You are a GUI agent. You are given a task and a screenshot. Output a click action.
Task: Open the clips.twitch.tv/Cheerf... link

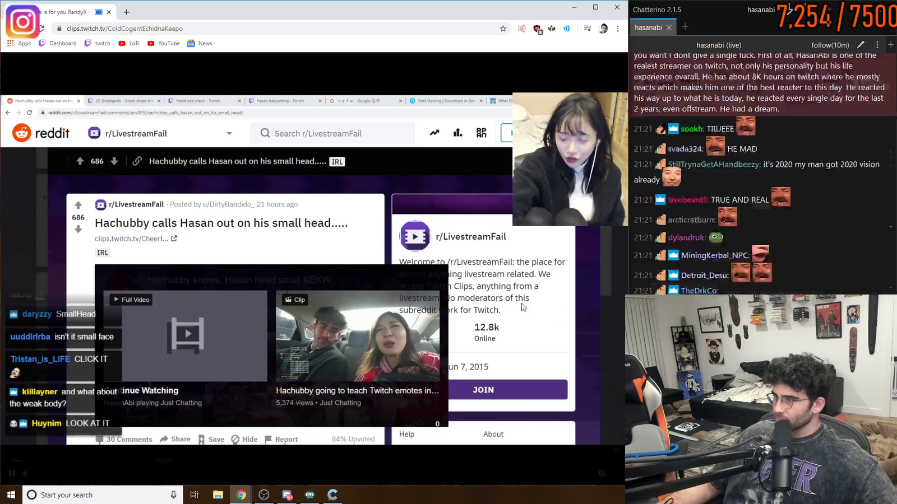[x=136, y=239]
